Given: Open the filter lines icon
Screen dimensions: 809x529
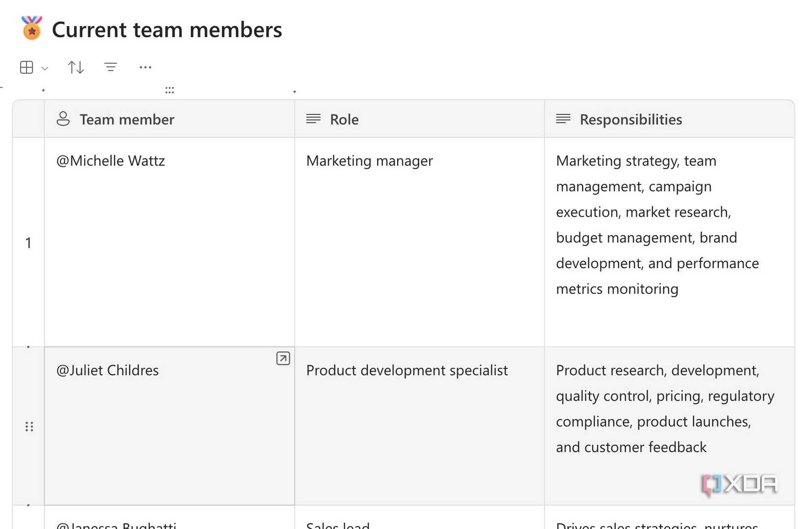Looking at the screenshot, I should point(111,67).
